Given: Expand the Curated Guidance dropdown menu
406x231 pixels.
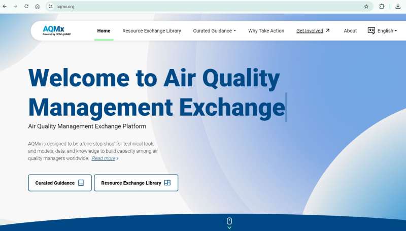Looking at the screenshot, I should pyautogui.click(x=214, y=31).
